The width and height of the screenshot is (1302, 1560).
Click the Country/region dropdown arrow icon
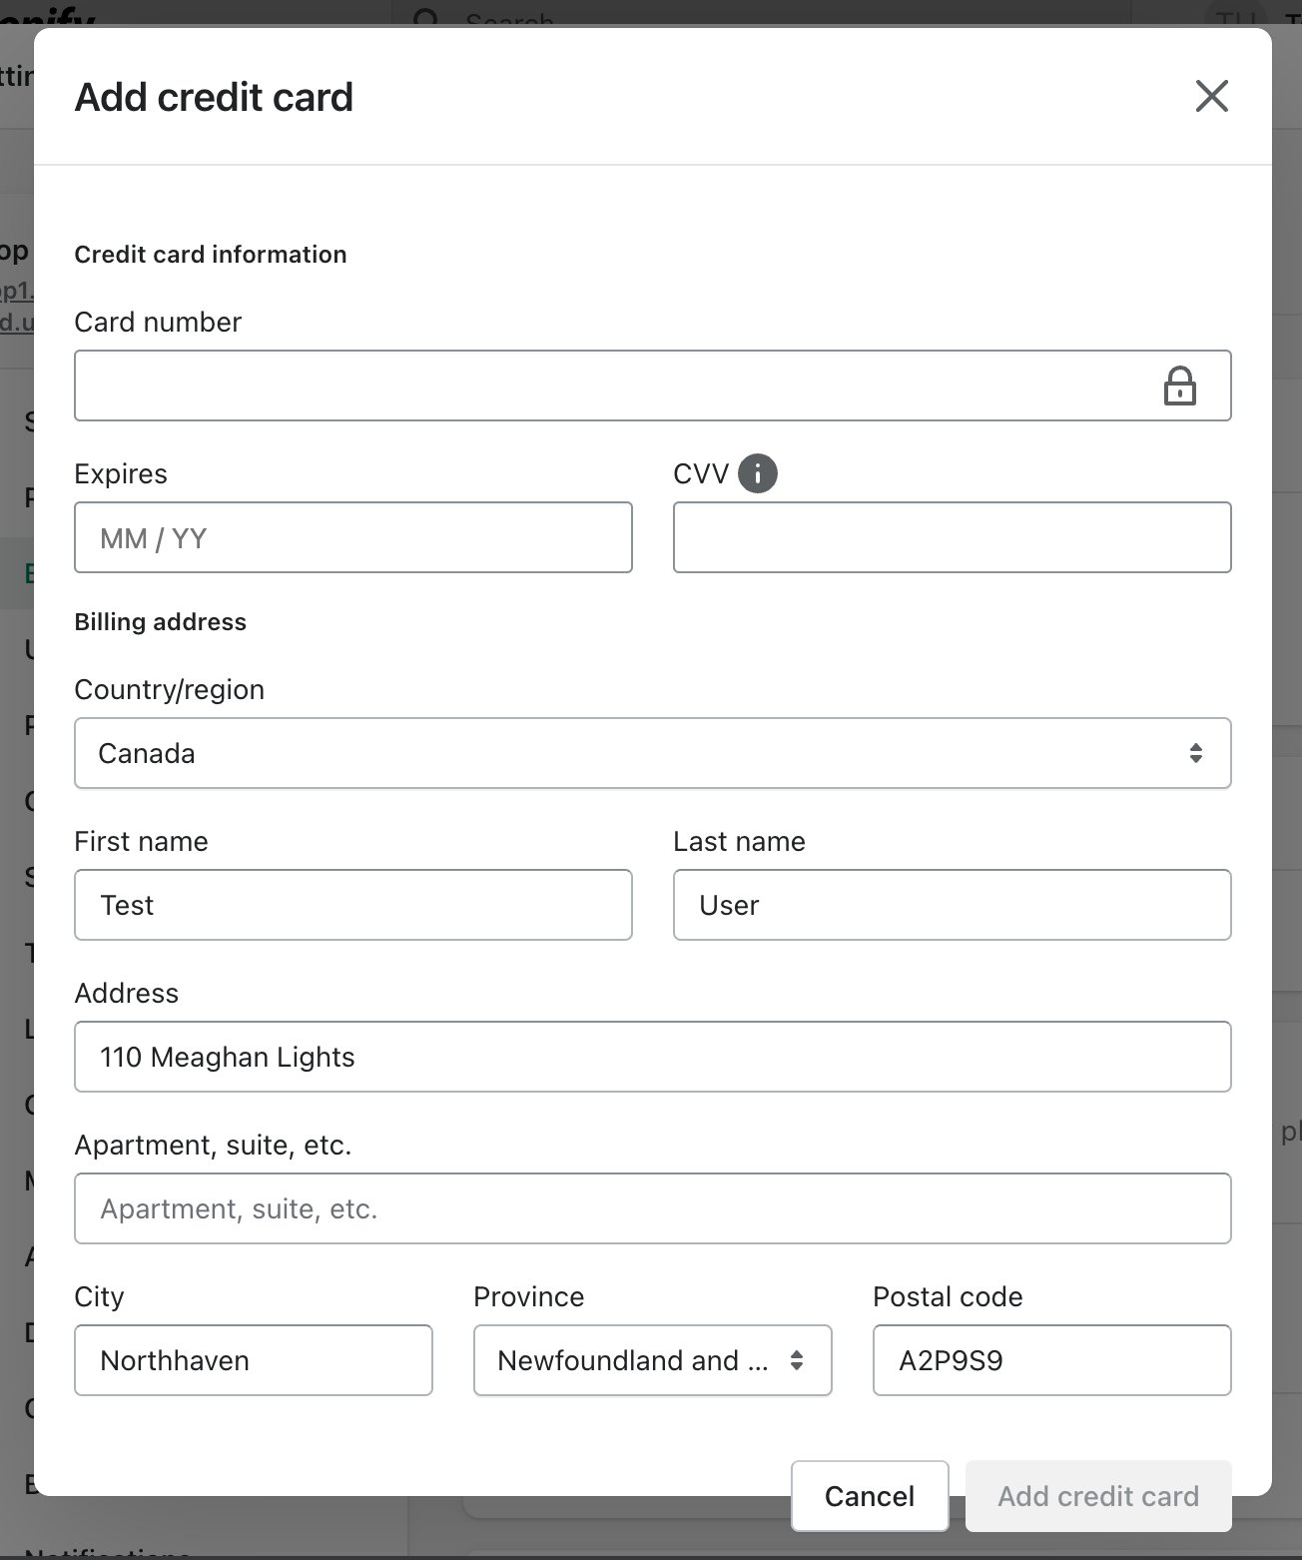[x=1195, y=753]
